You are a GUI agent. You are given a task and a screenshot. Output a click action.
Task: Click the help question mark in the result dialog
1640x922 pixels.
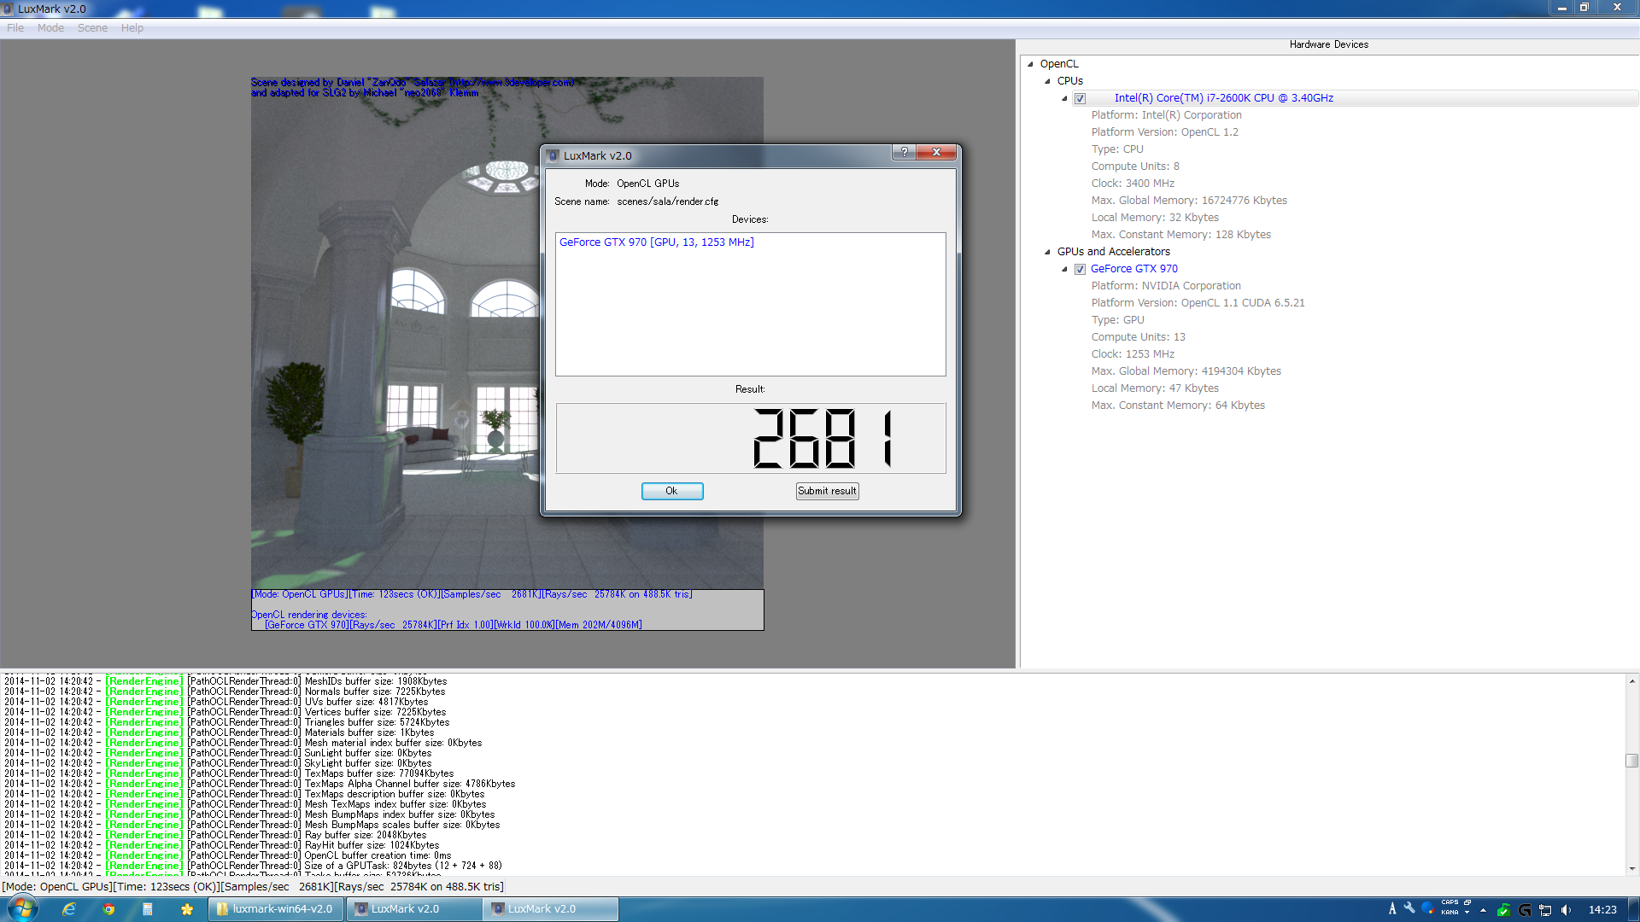click(x=904, y=152)
